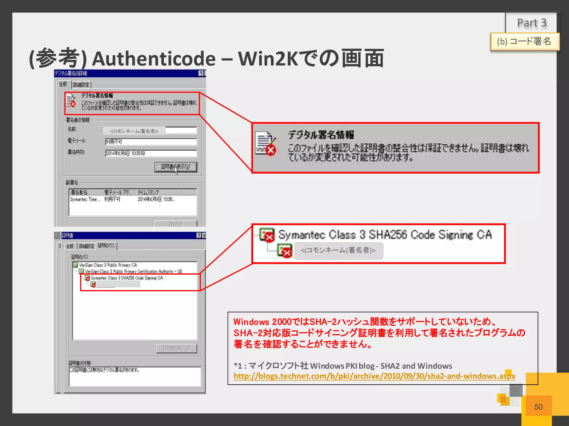Click the Symantec SHA256 CA error certificate icon
The image size is (569, 426).
point(87,278)
